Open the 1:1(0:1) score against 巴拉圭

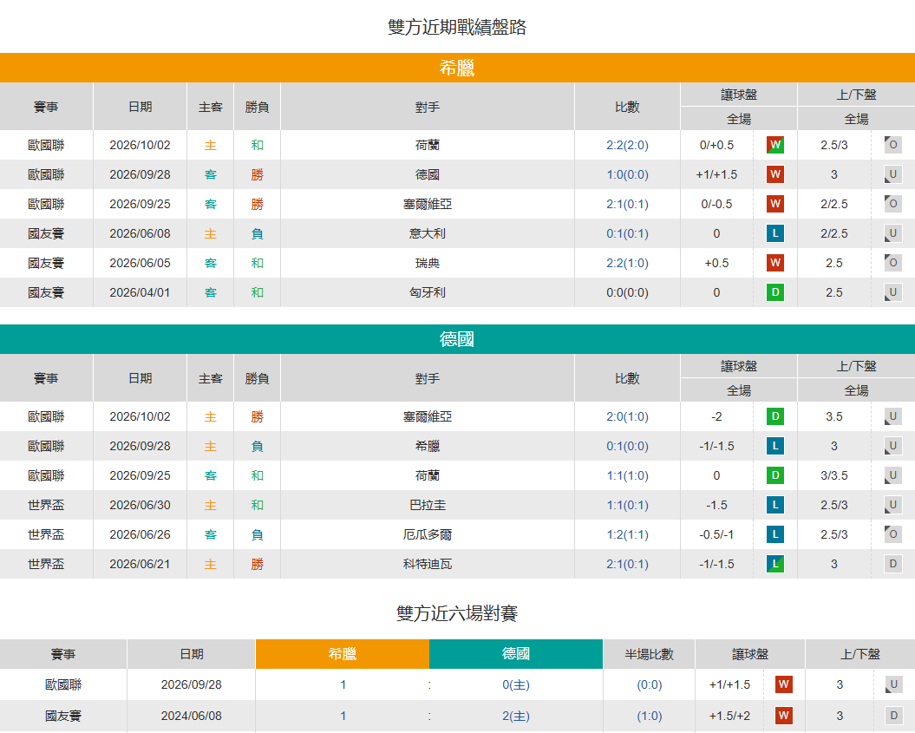tap(627, 506)
